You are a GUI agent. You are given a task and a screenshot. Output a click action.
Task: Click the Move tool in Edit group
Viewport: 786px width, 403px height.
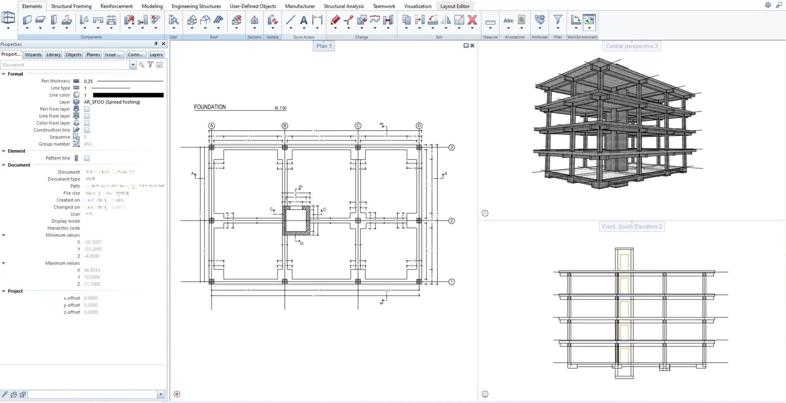pyautogui.click(x=419, y=20)
